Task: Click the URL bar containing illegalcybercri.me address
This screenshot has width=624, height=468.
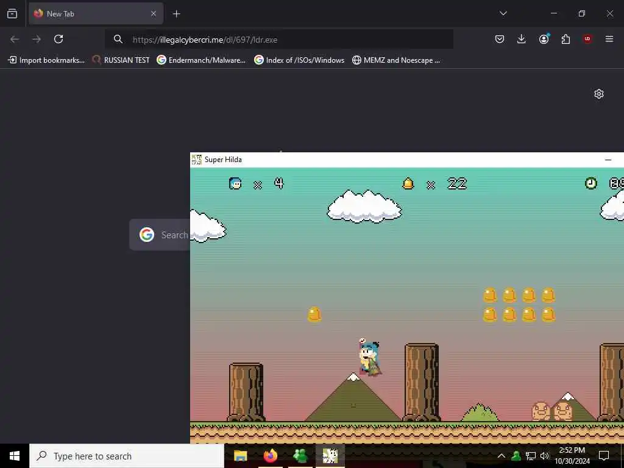Action: [x=278, y=40]
